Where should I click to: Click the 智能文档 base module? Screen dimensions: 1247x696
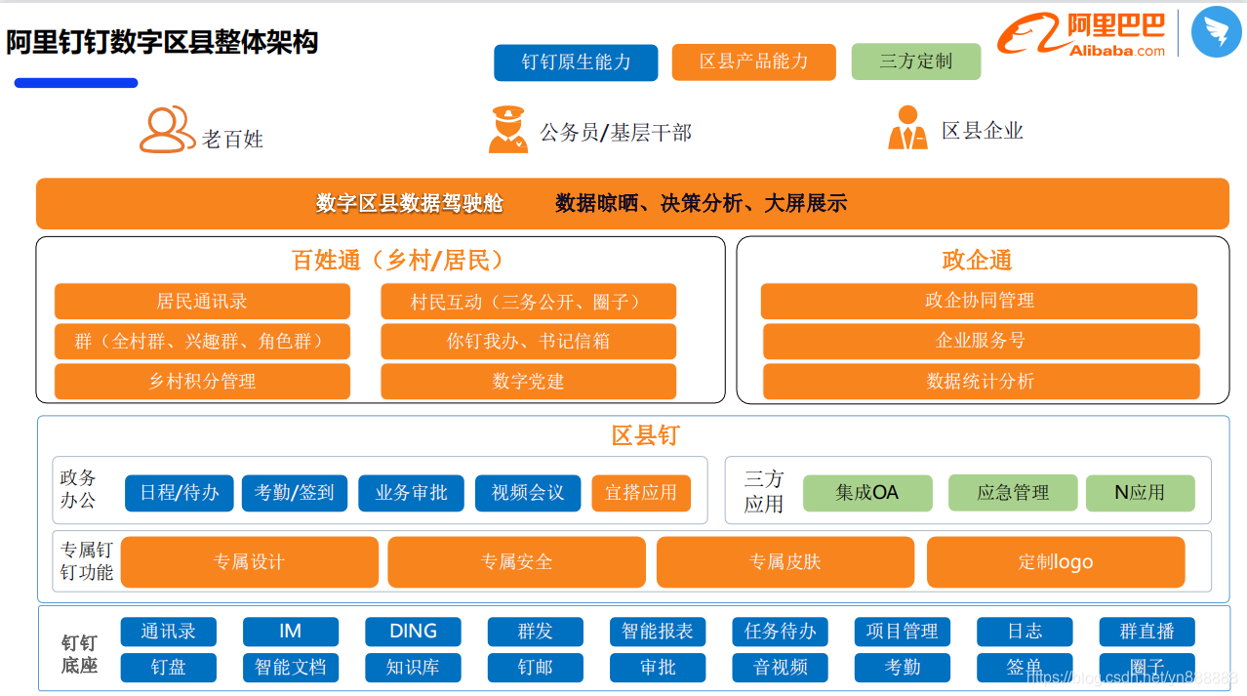coord(291,668)
